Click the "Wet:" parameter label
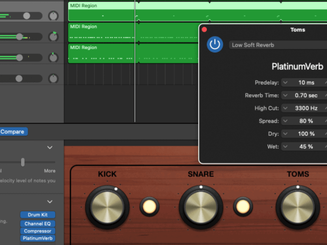 coord(273,147)
